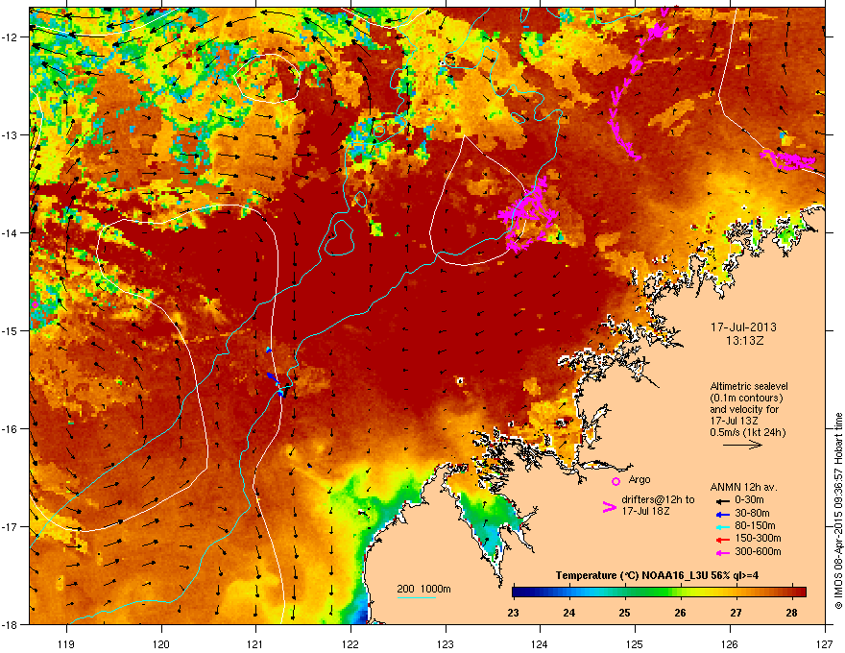
Task: Click the colorbar tick label 25
Action: point(624,613)
